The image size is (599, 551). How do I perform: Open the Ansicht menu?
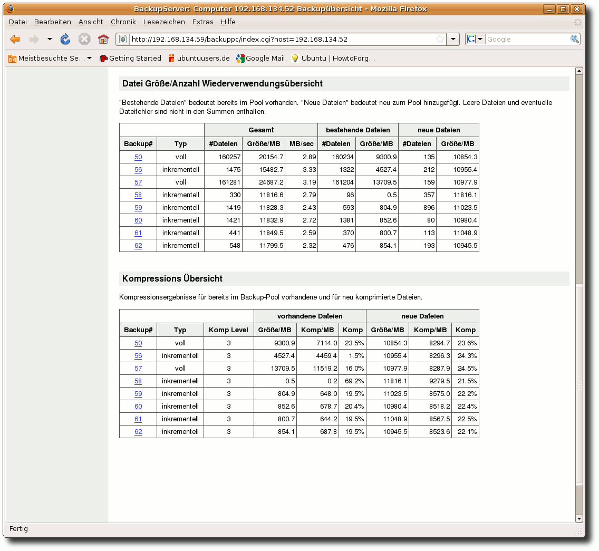pos(91,22)
